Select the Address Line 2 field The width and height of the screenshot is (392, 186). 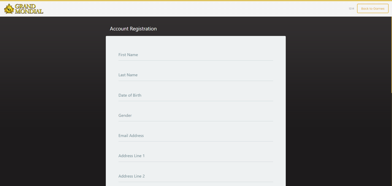point(195,176)
